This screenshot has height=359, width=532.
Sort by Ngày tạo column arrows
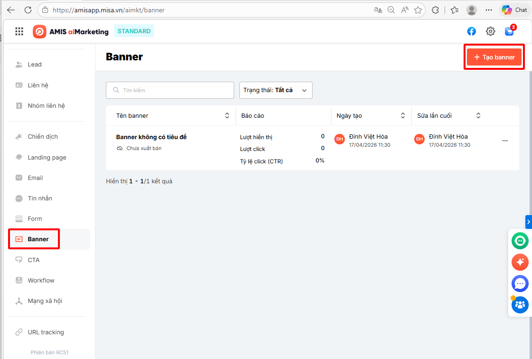403,116
